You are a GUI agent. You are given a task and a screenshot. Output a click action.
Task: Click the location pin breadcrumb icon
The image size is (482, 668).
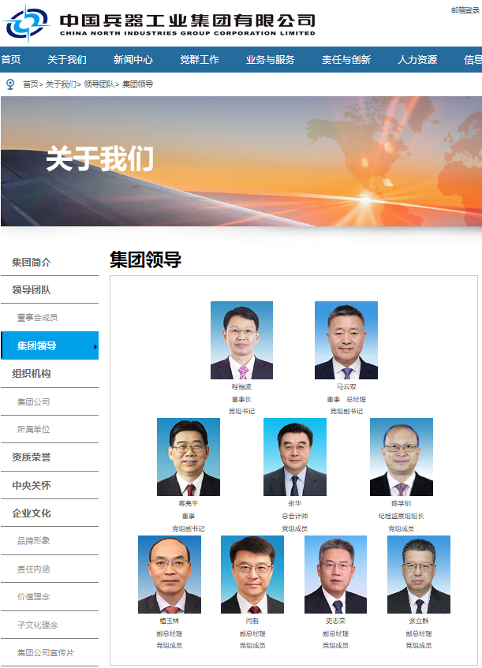coord(11,84)
